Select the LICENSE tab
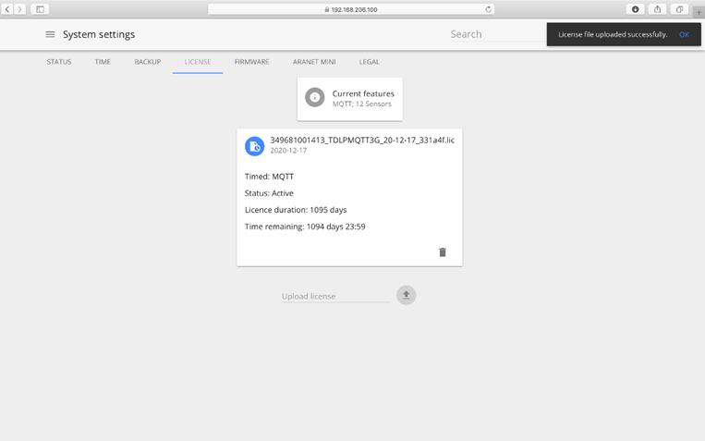Viewport: 705px width, 441px height. click(x=198, y=62)
